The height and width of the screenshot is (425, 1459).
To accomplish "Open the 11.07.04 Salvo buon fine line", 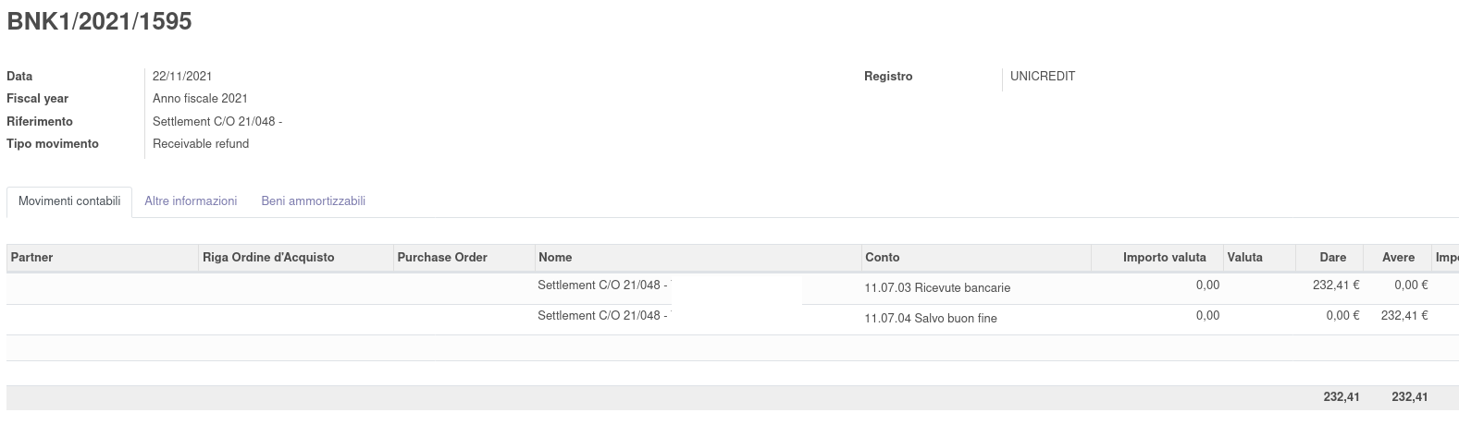I will (x=931, y=319).
